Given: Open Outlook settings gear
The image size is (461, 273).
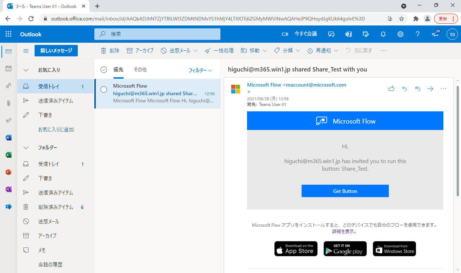Looking at the screenshot, I should pyautogui.click(x=400, y=34).
